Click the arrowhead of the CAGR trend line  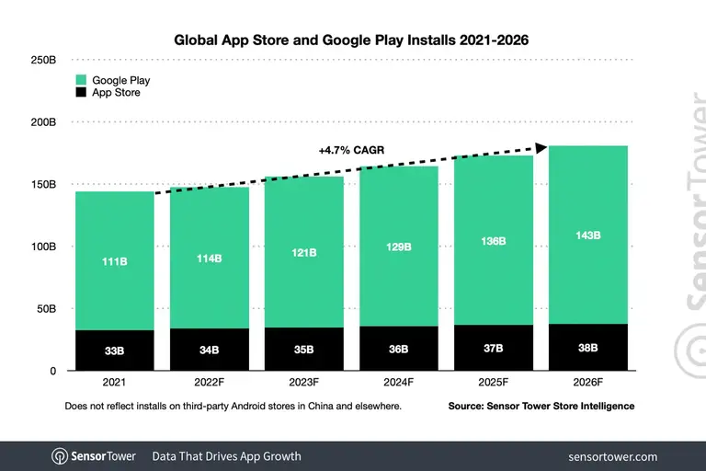542,146
